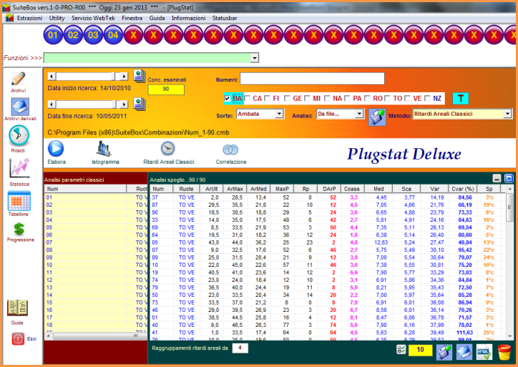518x367 pixels.
Task: Open the Istogramma tool
Action: [104, 149]
